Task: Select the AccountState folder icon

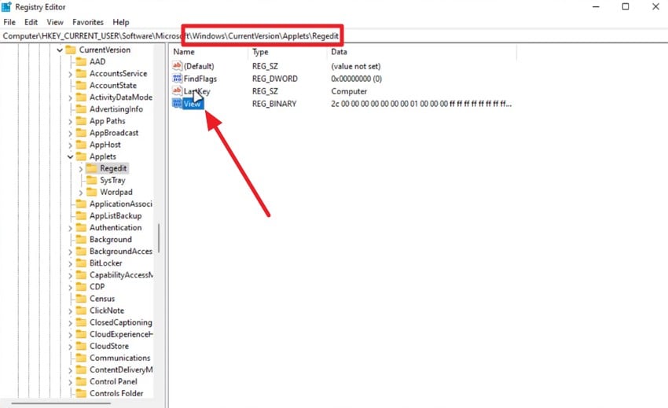Action: (x=81, y=85)
